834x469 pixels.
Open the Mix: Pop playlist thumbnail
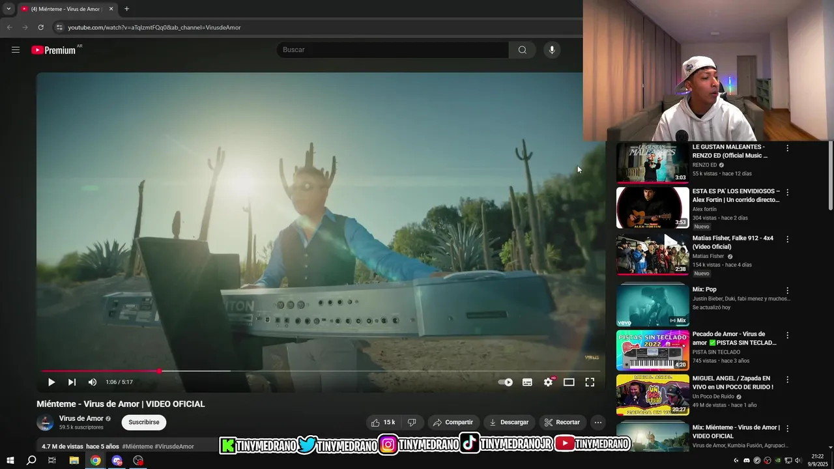tap(653, 304)
